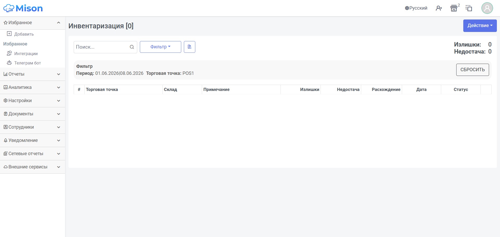Viewport: 500px width, 237px height.
Task: Click the Избранное star icon
Action: coord(5,23)
